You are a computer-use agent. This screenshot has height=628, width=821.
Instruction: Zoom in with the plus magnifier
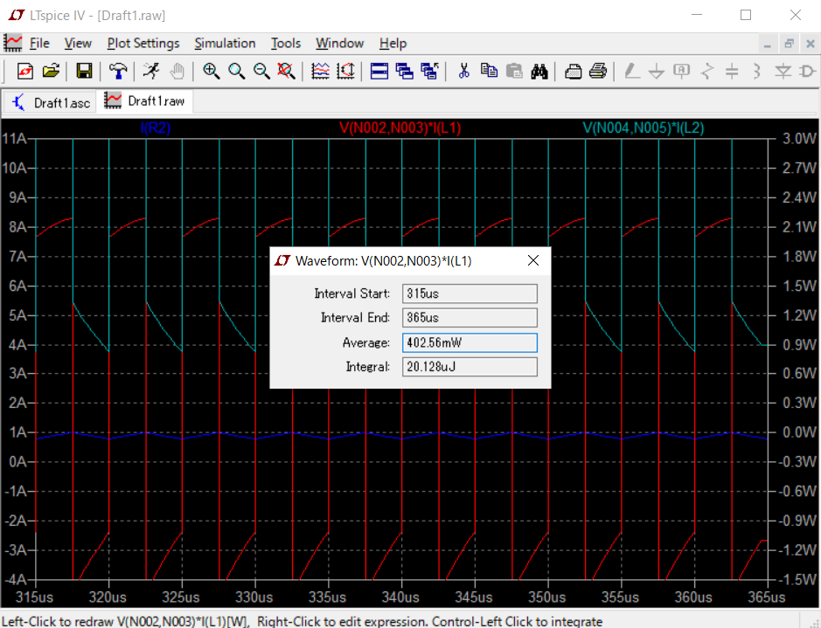[211, 71]
